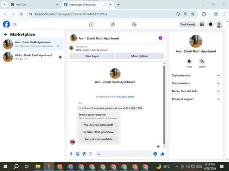Click the Facebook logo
The width and height of the screenshot is (229, 171).
point(6,24)
